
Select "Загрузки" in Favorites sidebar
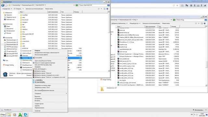pyautogui.click(x=9, y=15)
